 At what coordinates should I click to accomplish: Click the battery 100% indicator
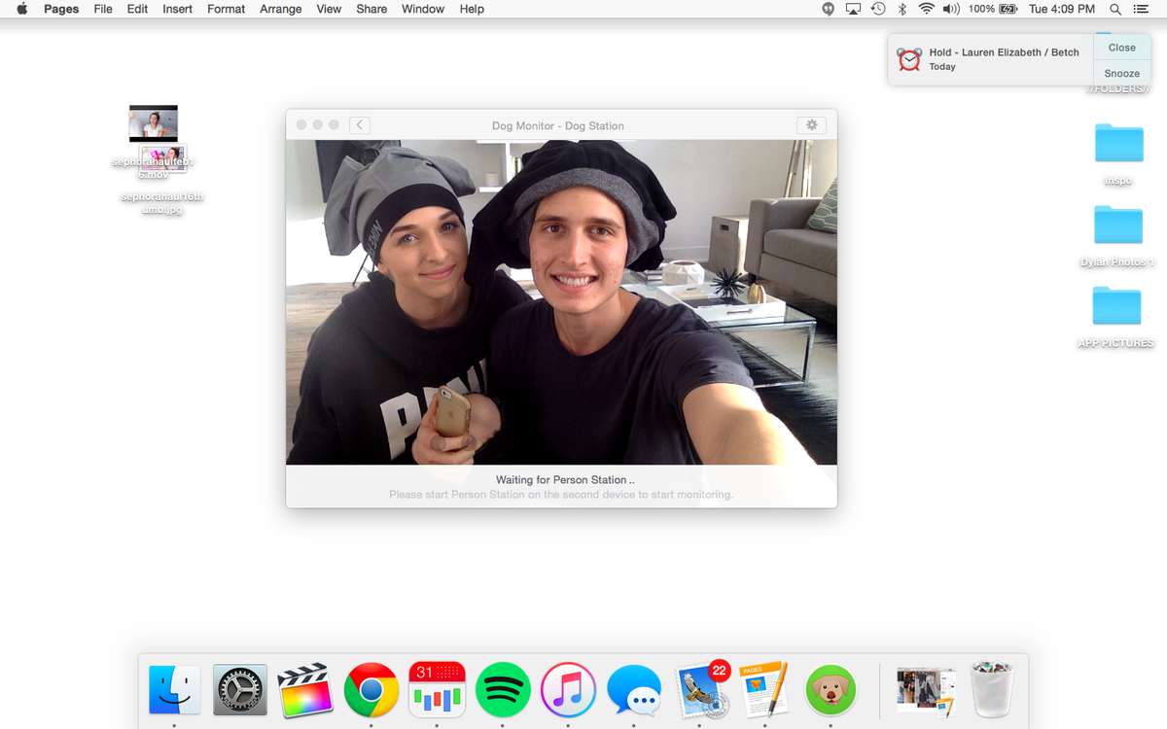993,9
